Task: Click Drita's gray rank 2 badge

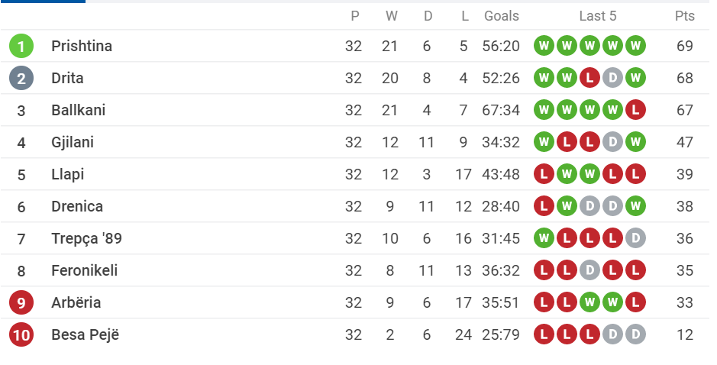Action: click(21, 78)
